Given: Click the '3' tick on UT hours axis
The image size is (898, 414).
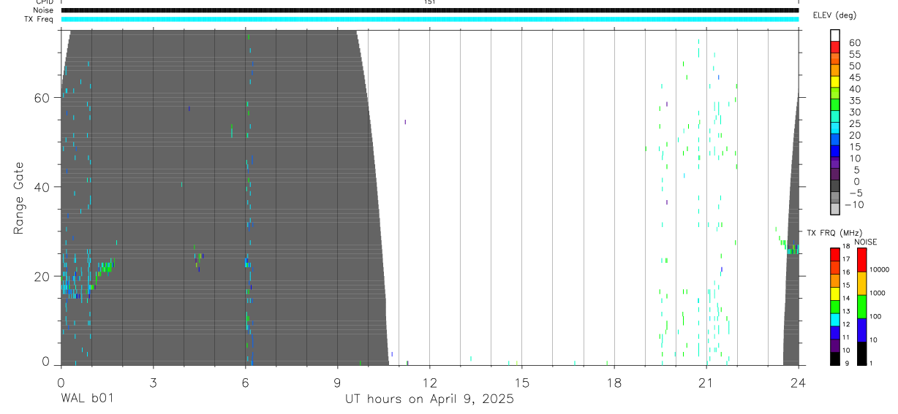Looking at the screenshot, I should [153, 382].
